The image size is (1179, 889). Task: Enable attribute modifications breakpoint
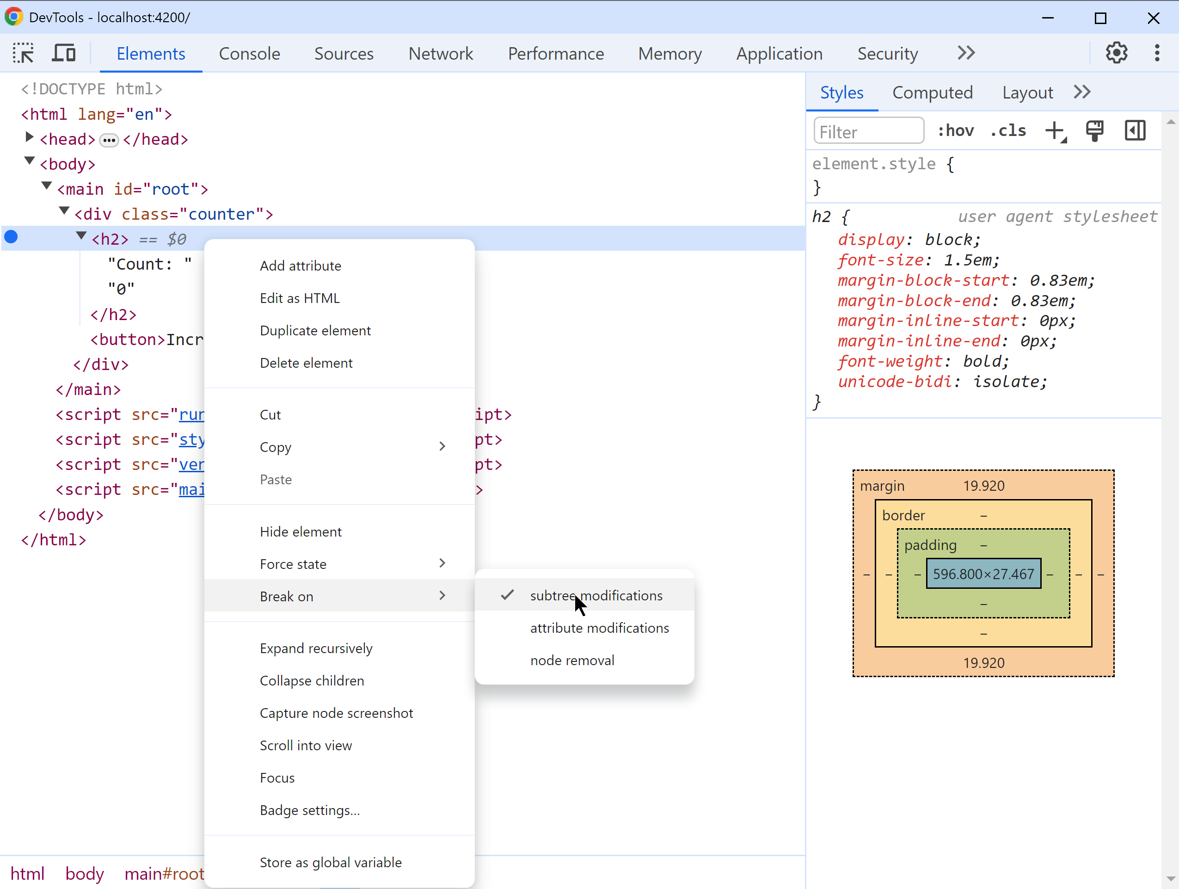(x=584, y=628)
